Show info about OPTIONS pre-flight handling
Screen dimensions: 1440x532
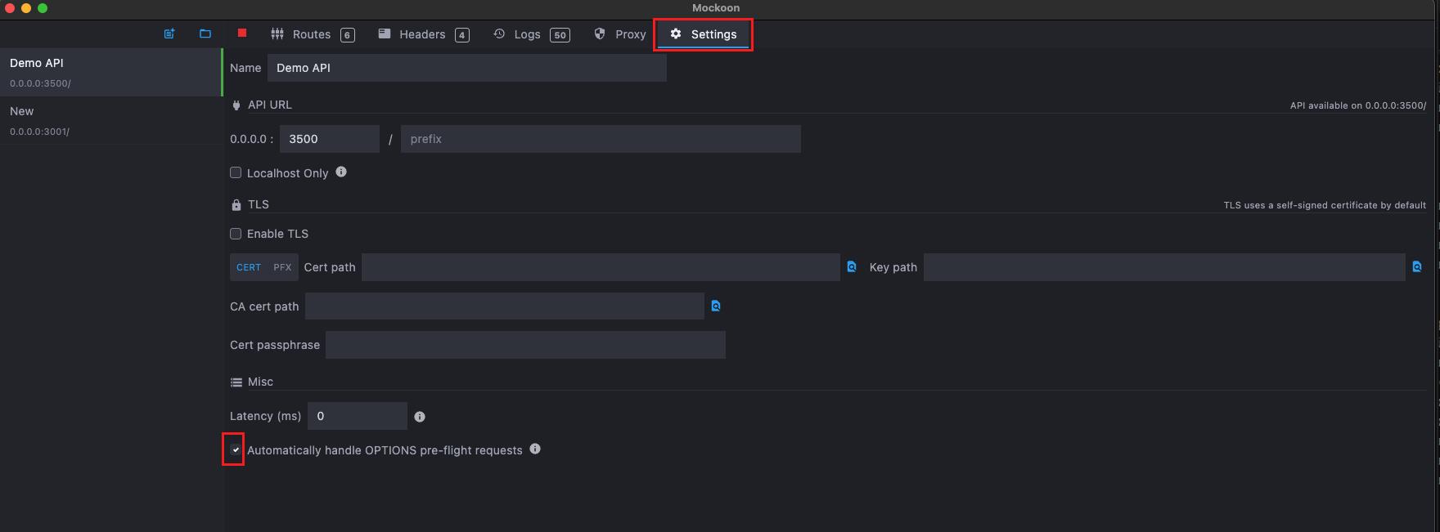click(x=535, y=449)
